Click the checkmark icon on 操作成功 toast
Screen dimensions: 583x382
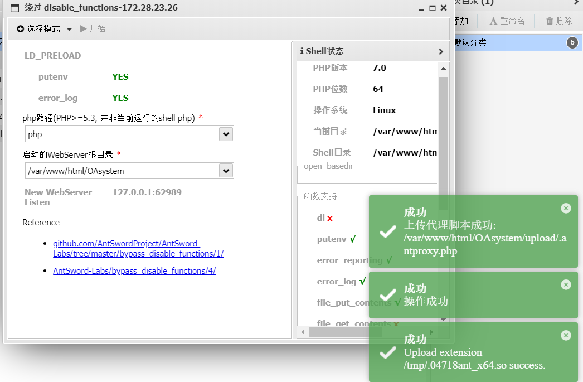[x=387, y=296]
